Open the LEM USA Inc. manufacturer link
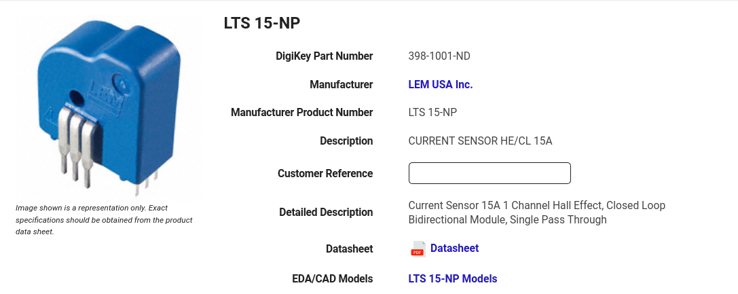The image size is (738, 294). pyautogui.click(x=440, y=85)
